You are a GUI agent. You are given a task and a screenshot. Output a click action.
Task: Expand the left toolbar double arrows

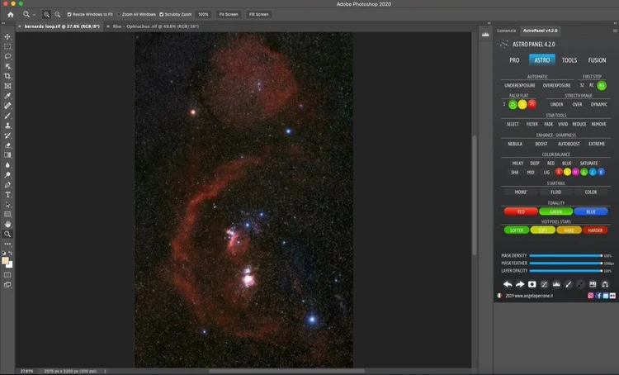coord(3,23)
